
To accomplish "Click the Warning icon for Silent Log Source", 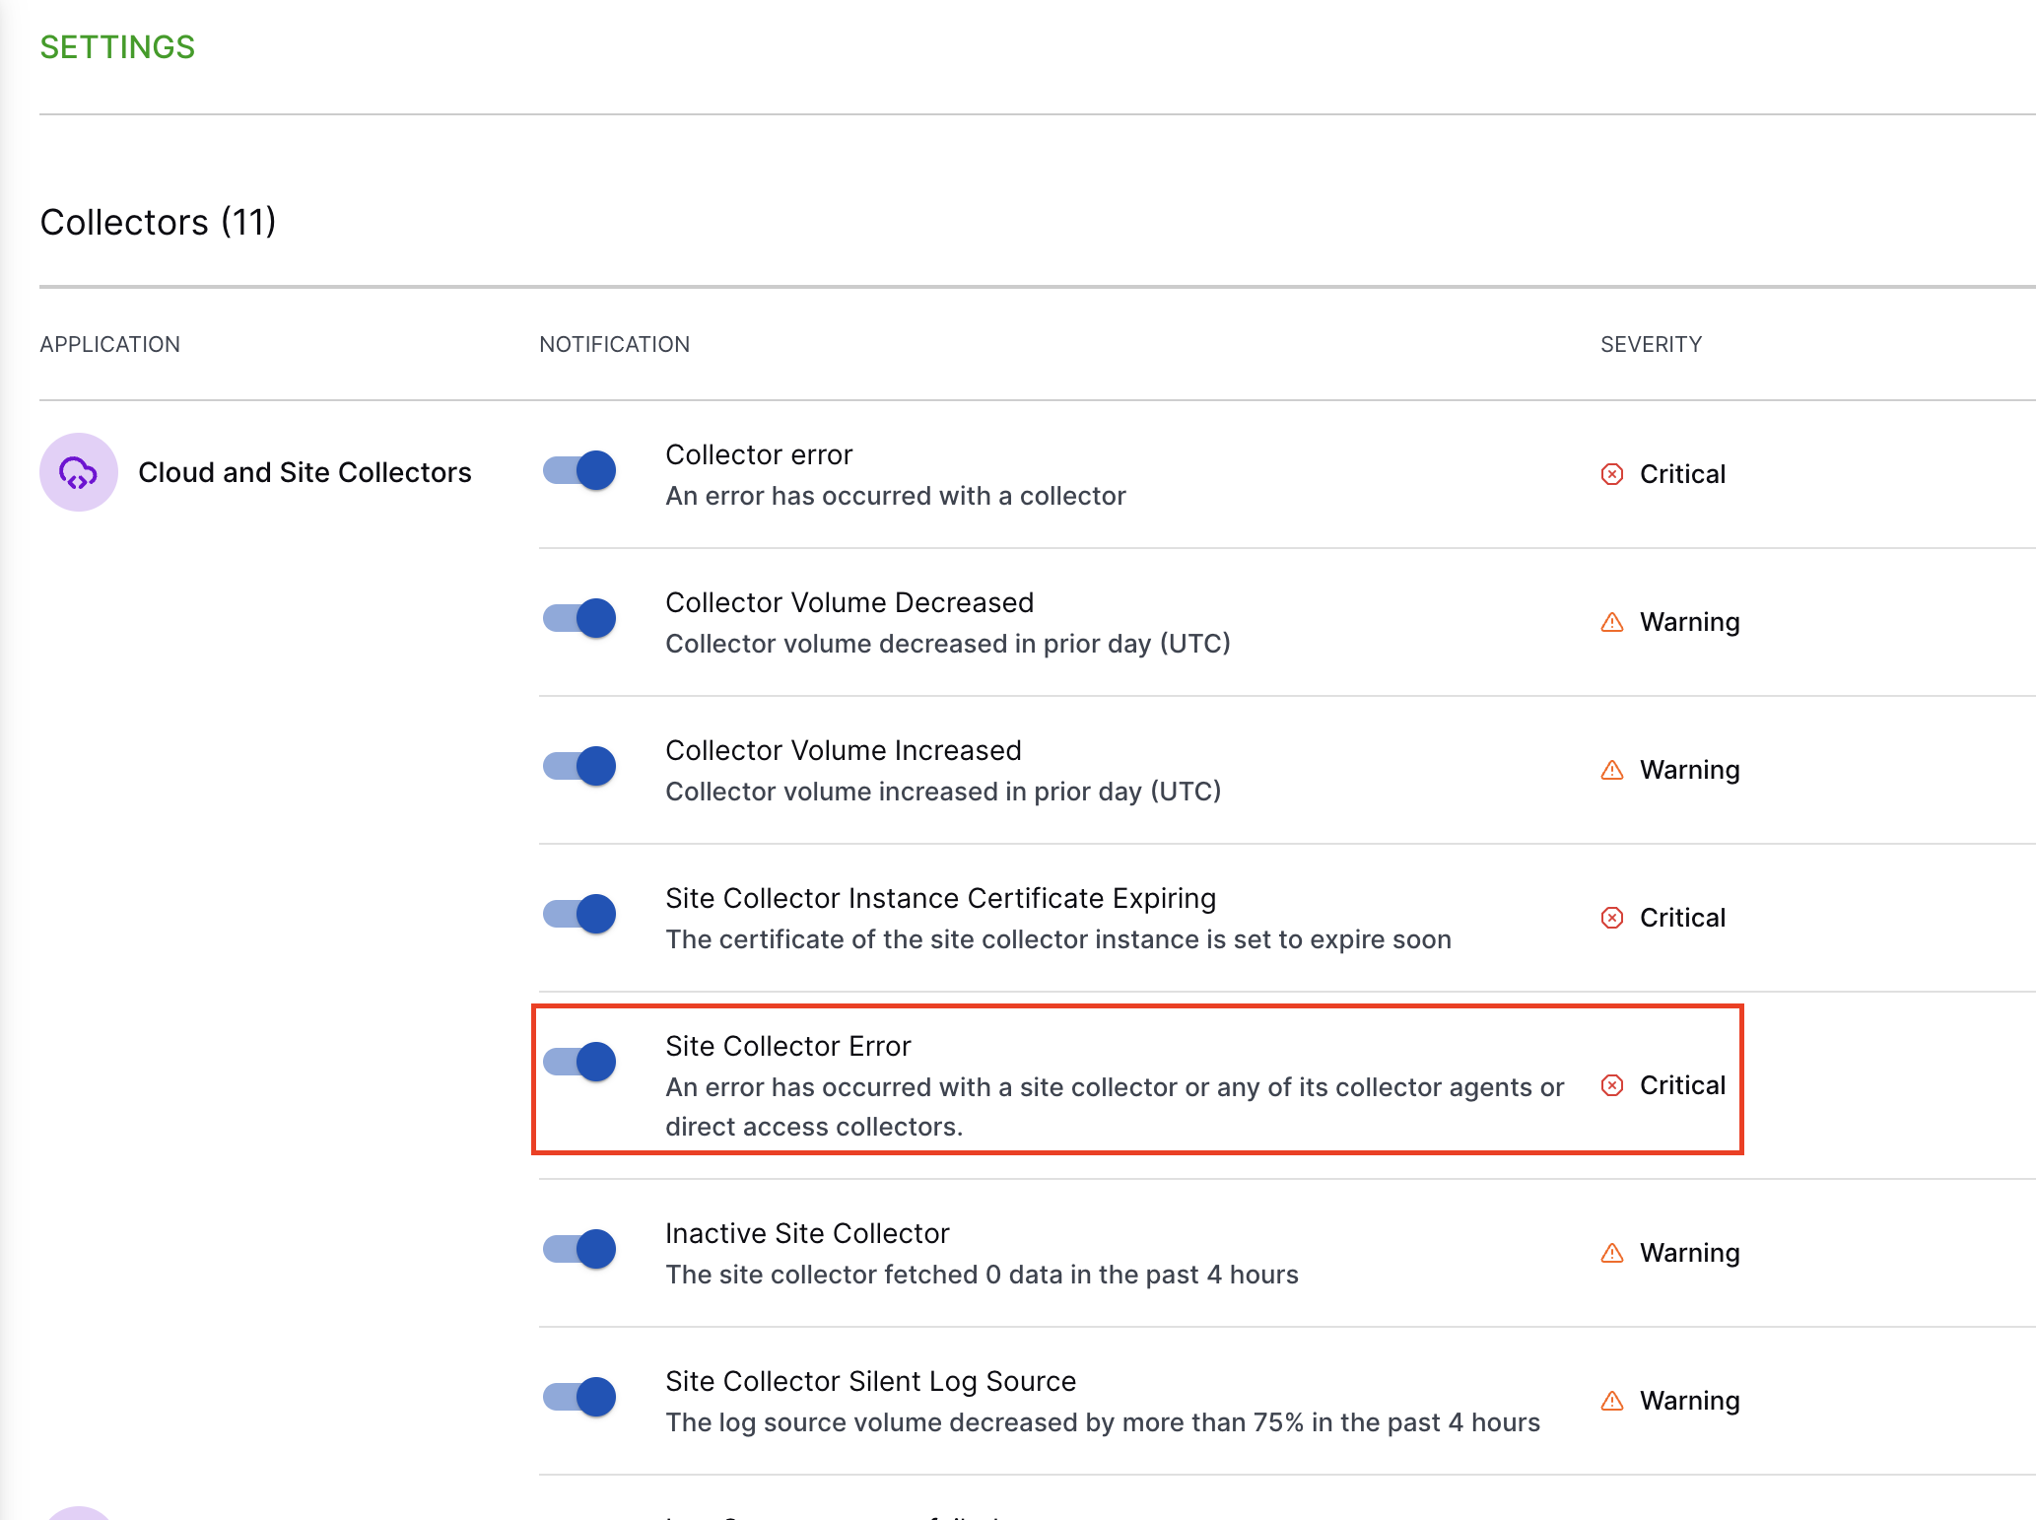I will [x=1612, y=1401].
